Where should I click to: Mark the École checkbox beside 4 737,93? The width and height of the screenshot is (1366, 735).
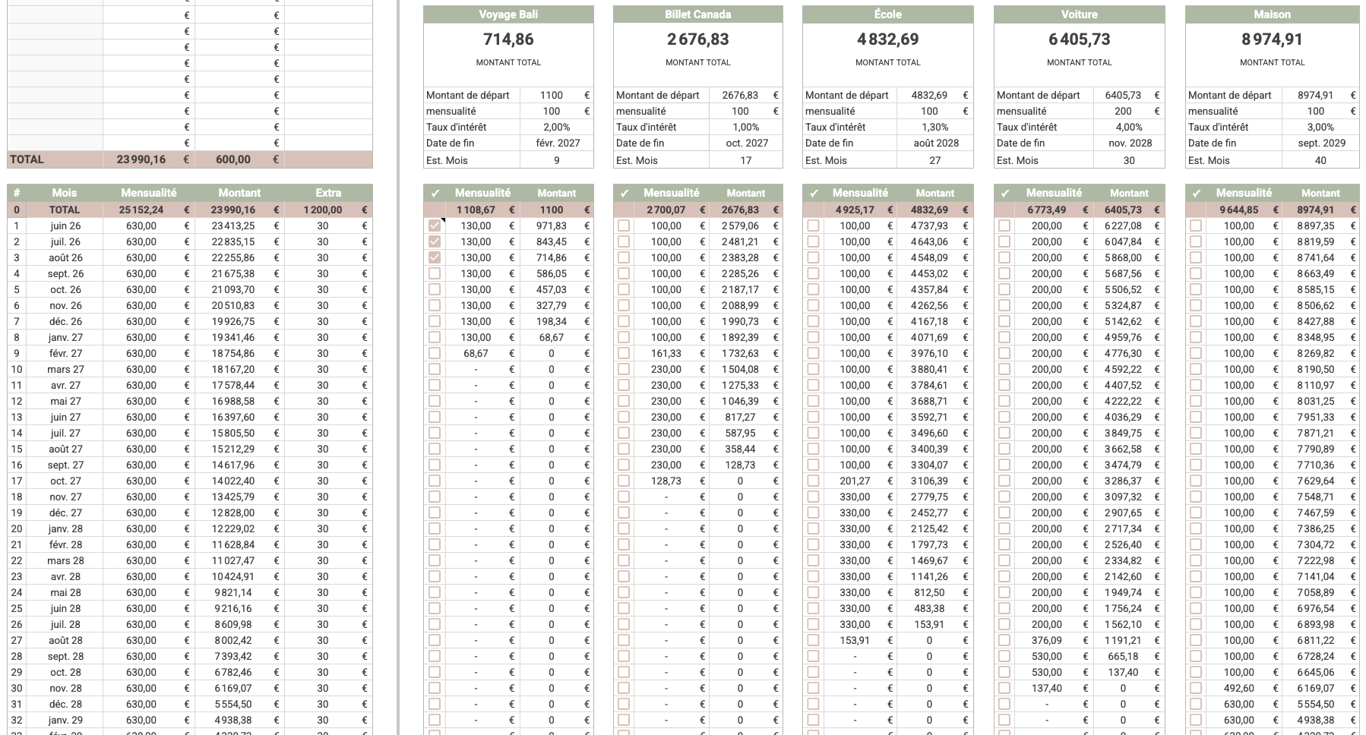pos(814,226)
